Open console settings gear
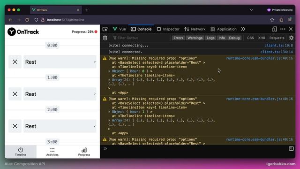This screenshot has width=300, height=169. click(291, 38)
